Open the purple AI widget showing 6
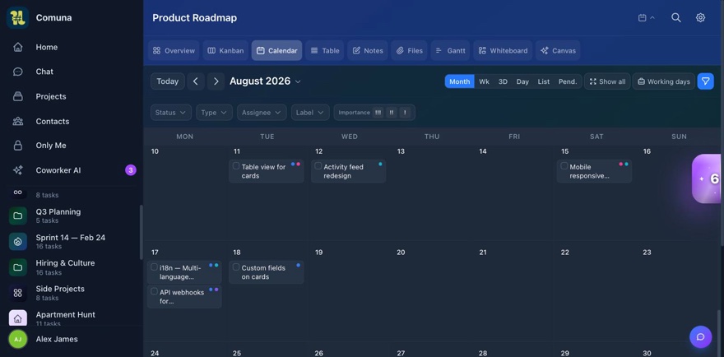 pos(707,178)
